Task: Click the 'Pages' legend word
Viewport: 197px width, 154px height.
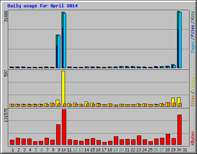Action: (x=193, y=47)
